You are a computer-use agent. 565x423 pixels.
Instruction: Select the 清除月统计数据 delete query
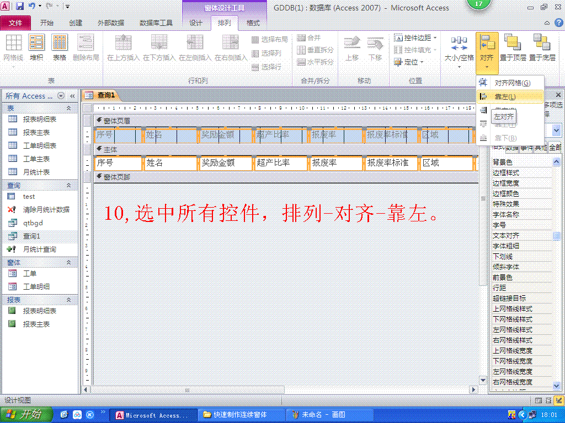(40, 210)
